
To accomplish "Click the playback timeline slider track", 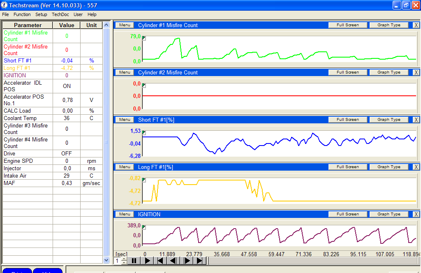I will [x=312, y=261].
